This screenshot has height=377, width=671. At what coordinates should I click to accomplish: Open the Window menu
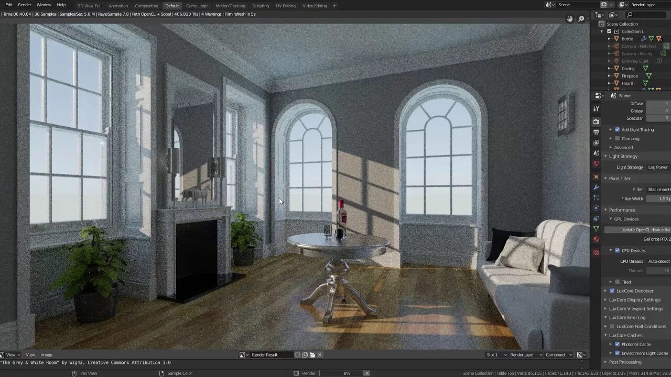click(x=44, y=5)
